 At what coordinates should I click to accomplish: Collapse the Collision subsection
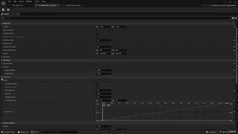[x=1, y=67]
